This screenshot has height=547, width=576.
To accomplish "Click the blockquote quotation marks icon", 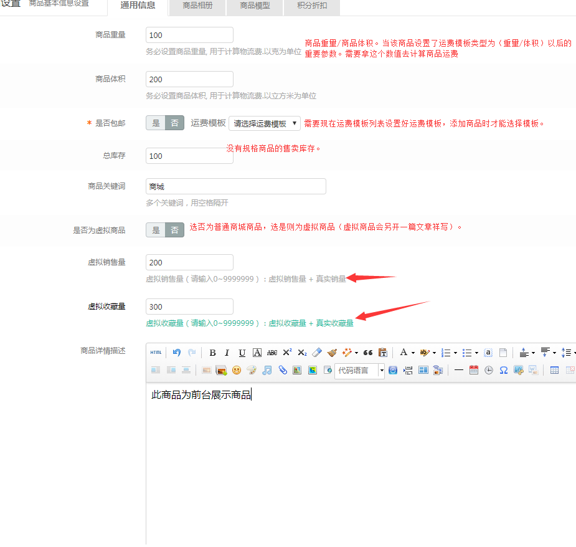I will coord(367,353).
